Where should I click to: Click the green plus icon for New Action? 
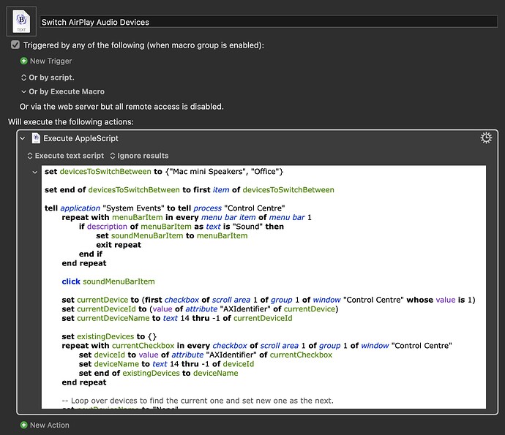pyautogui.click(x=24, y=425)
